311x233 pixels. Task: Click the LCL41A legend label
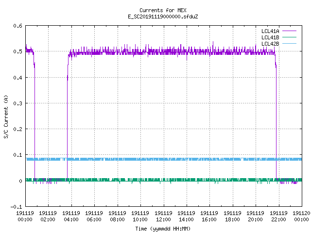[x=270, y=31]
